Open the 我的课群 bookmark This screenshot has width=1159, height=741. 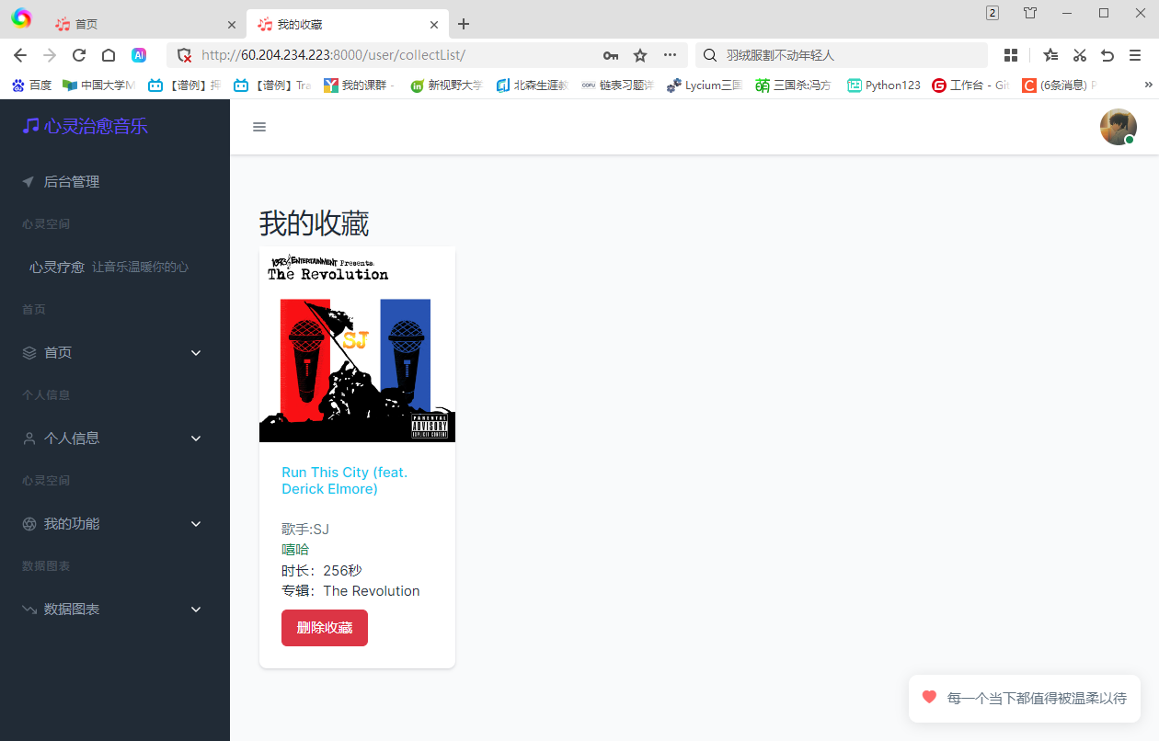pyautogui.click(x=359, y=85)
